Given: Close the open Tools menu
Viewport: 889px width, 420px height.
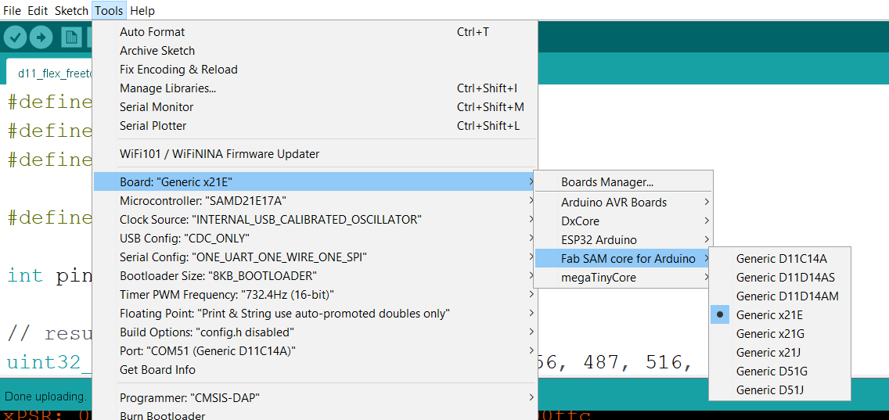Looking at the screenshot, I should pos(109,10).
